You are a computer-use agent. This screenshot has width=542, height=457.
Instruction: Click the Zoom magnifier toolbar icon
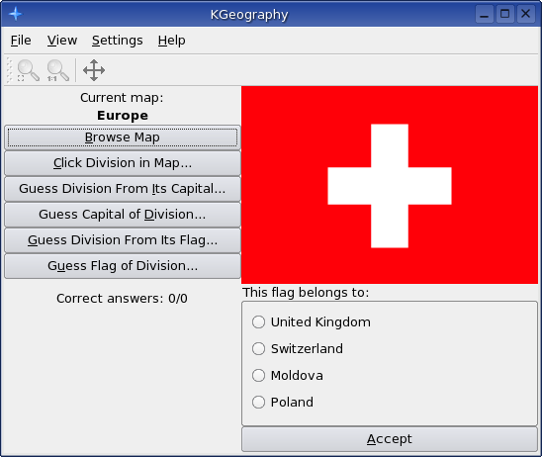point(28,70)
